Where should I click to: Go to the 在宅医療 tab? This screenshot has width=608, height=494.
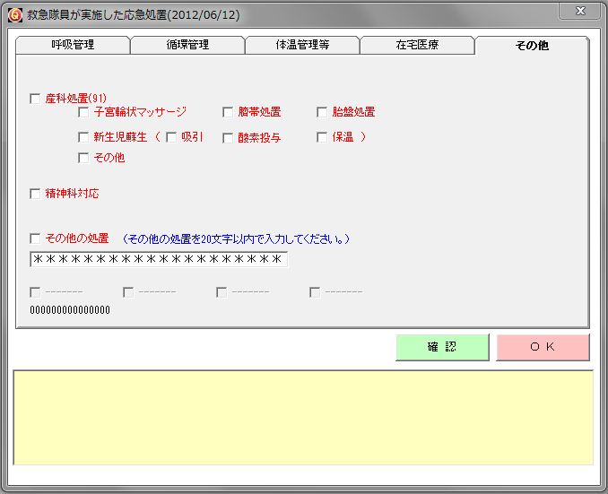coord(417,45)
